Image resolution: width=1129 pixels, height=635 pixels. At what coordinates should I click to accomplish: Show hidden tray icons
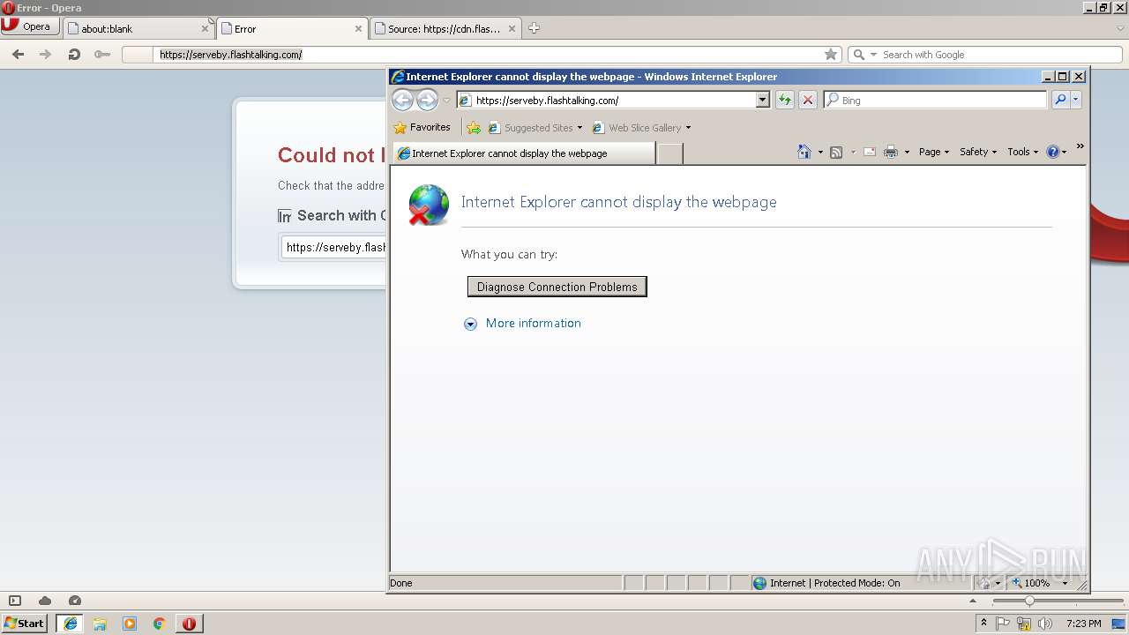pyautogui.click(x=983, y=624)
